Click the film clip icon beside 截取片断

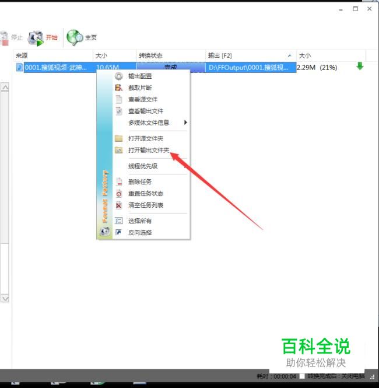coord(119,88)
